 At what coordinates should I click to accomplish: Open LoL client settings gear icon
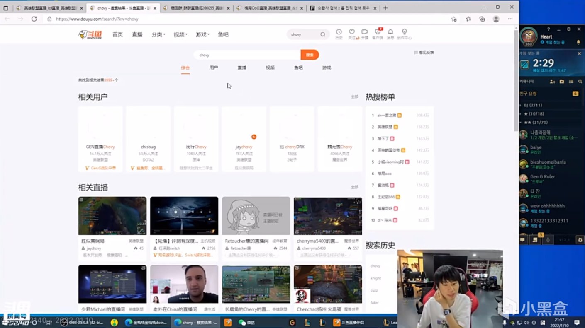pyautogui.click(x=569, y=29)
